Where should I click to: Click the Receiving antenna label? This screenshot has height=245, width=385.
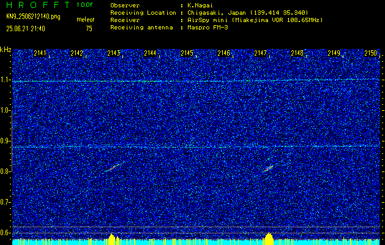tap(141, 28)
